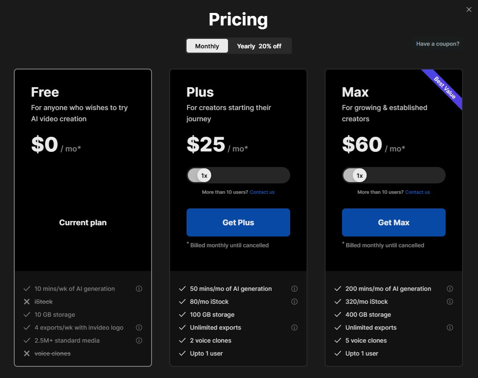
Task: Click info icon beside 2.5M+ standard media
Action: (139, 340)
